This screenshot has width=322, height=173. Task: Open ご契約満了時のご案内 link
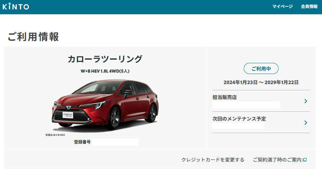[277, 160]
